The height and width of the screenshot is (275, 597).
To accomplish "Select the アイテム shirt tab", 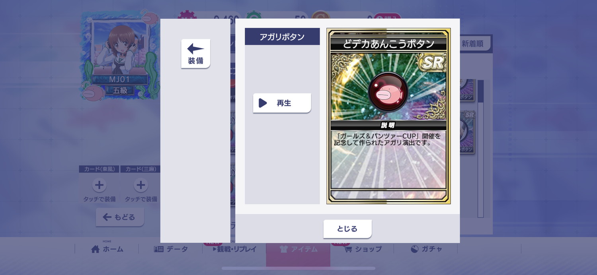I will tap(298, 249).
